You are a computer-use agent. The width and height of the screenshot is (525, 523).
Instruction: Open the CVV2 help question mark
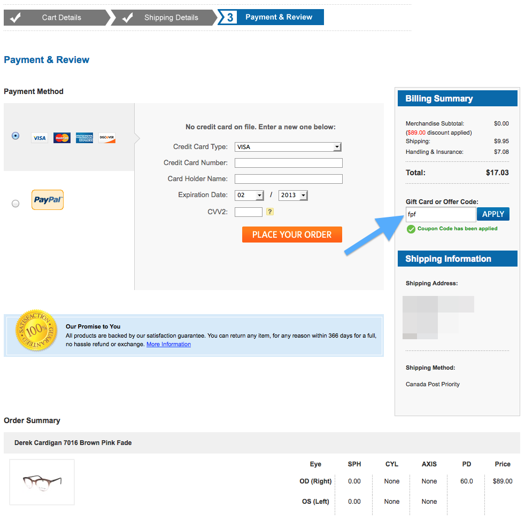[x=270, y=212]
